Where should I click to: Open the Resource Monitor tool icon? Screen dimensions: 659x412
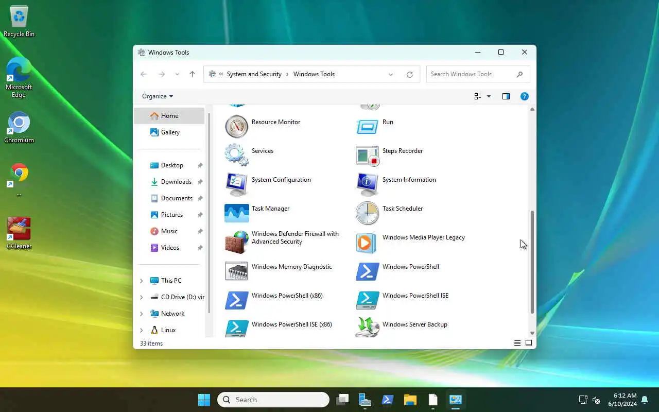[237, 126]
